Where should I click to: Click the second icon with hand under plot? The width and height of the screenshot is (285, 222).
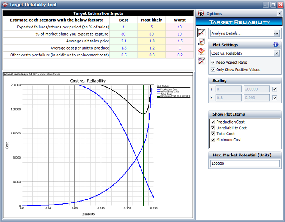[x=201, y=42]
